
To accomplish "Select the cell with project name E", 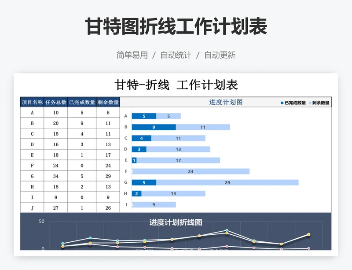I will tap(32, 155).
